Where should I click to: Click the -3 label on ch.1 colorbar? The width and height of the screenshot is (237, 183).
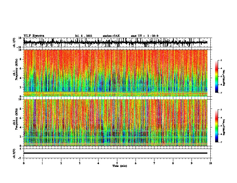pos(221,60)
